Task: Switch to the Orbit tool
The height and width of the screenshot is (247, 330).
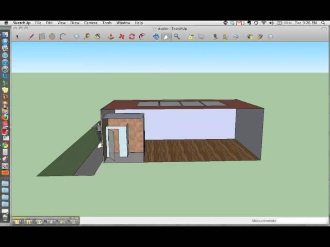Action: tap(156, 37)
